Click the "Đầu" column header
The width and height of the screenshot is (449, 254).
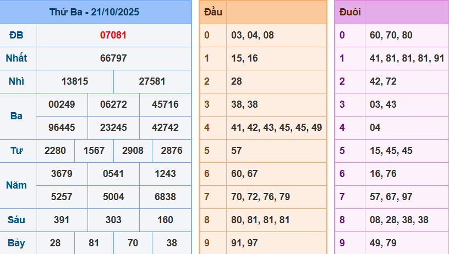tap(213, 12)
